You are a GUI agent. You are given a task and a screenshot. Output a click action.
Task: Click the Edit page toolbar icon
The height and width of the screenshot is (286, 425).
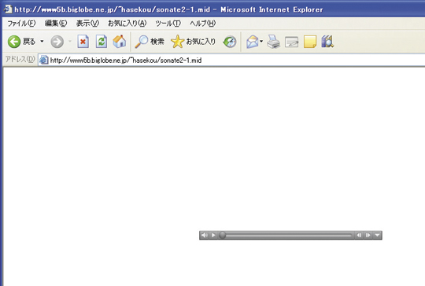pos(292,42)
